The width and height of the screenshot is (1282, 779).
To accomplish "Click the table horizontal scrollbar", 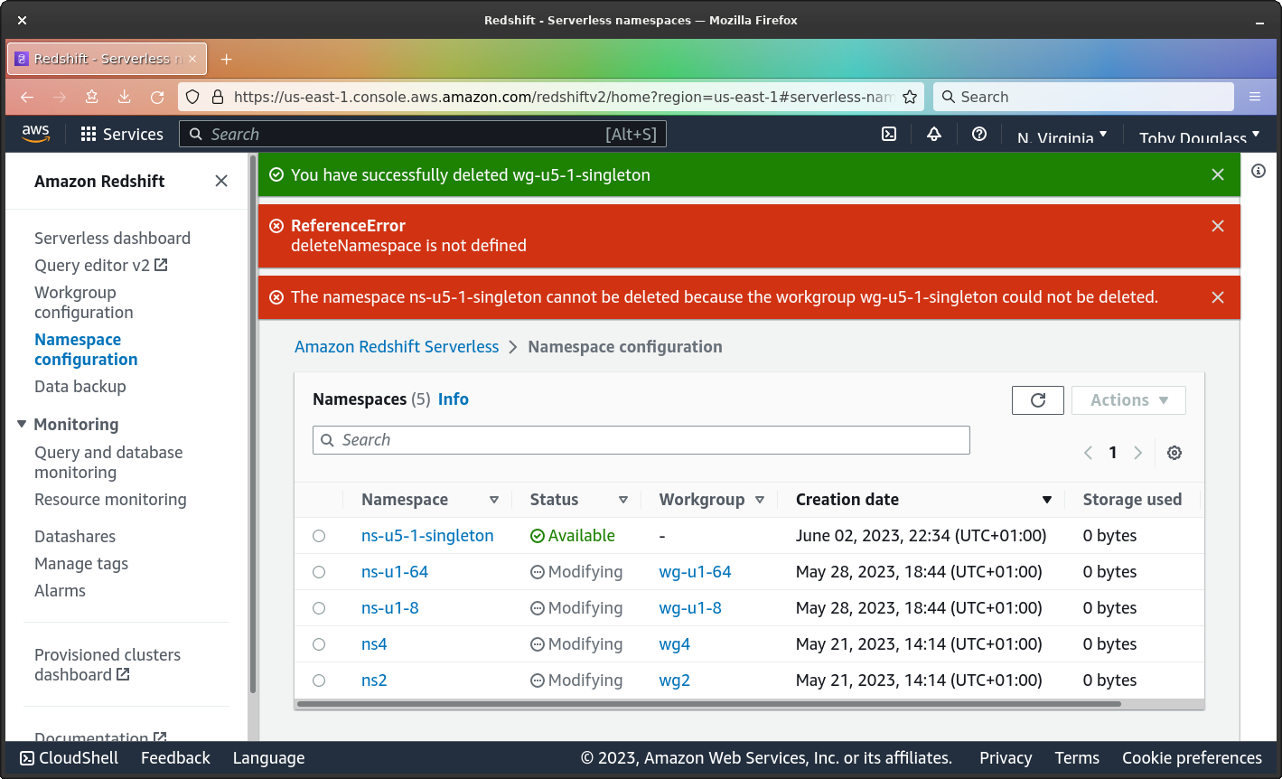I will [708, 703].
